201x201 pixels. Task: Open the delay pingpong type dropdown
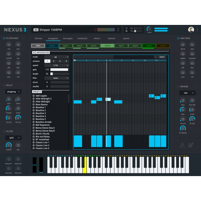pyautogui.click(x=13, y=92)
